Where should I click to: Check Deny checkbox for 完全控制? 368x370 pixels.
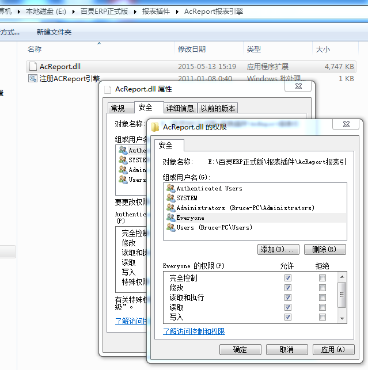[322, 278]
